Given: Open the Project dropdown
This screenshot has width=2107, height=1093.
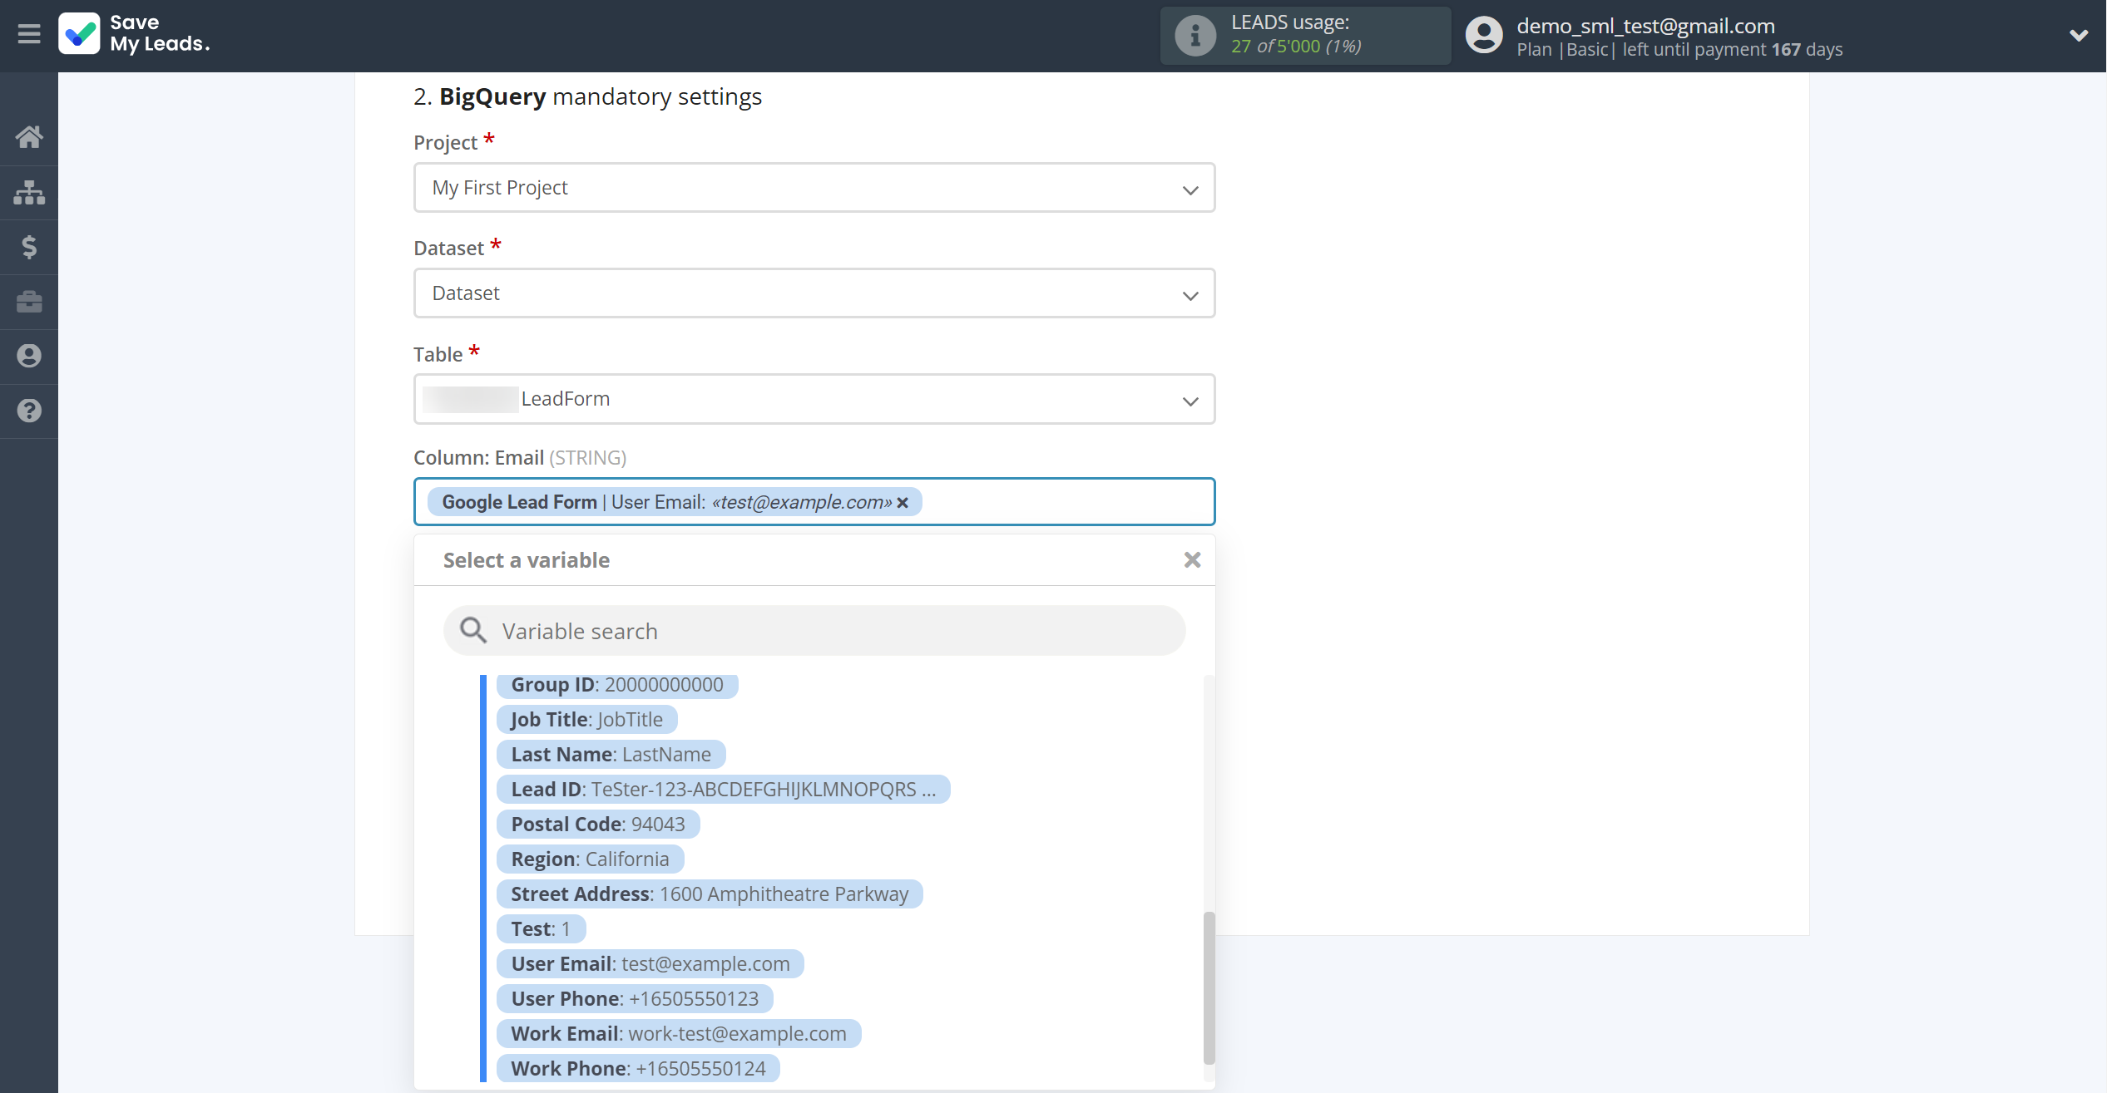Looking at the screenshot, I should click(814, 188).
